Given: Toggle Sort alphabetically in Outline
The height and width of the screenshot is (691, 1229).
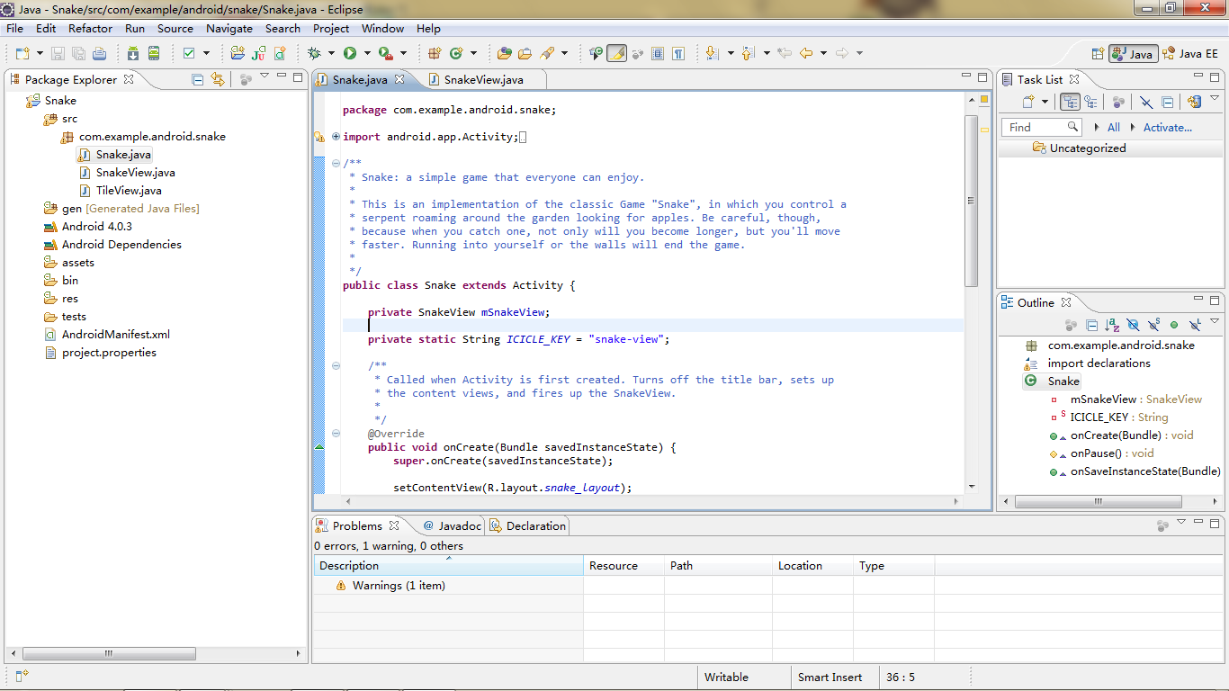Looking at the screenshot, I should click(x=1112, y=325).
